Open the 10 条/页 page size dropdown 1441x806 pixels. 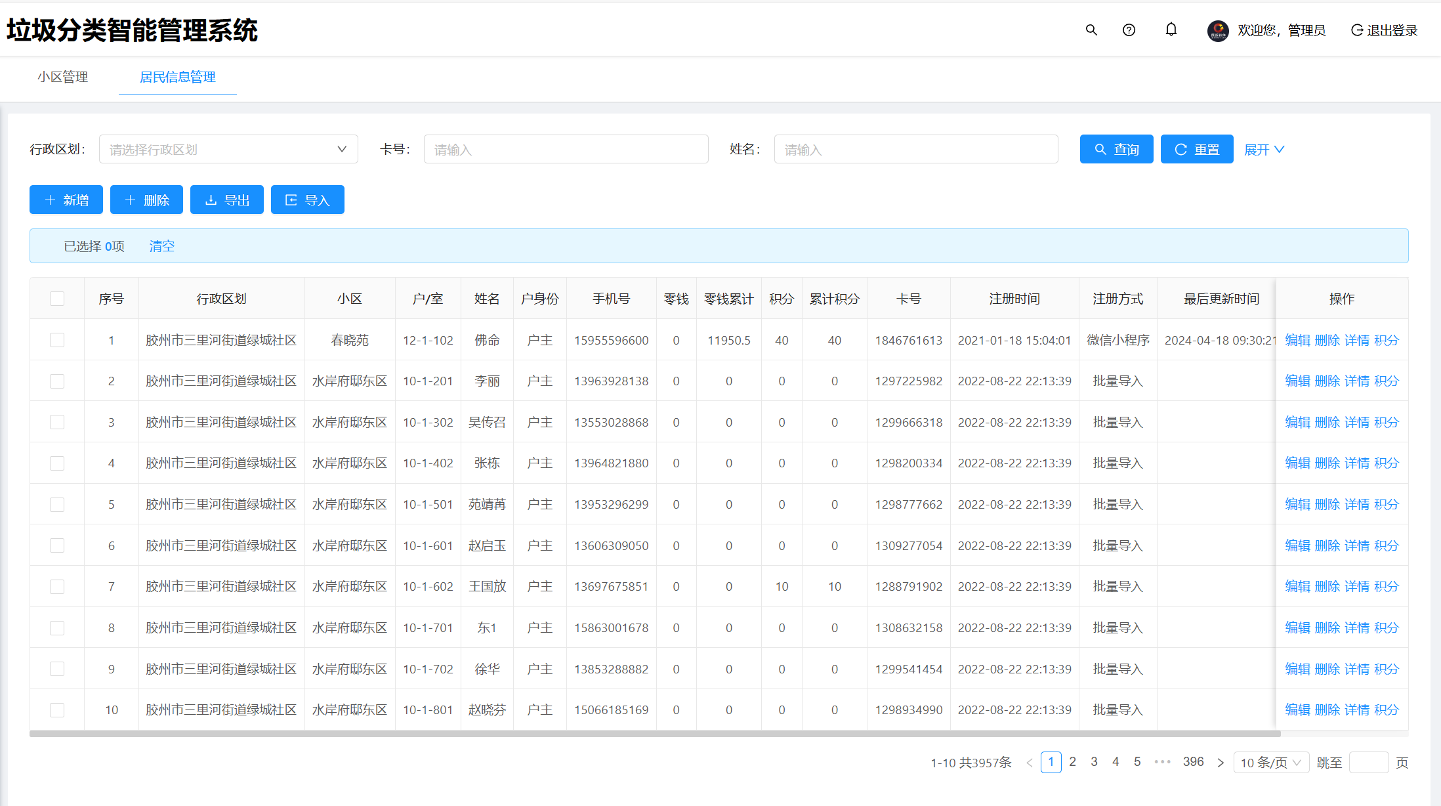(1270, 763)
